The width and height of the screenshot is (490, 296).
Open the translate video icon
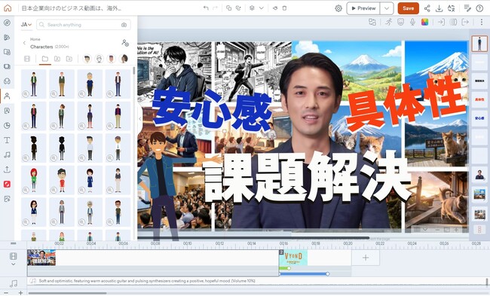point(452,8)
